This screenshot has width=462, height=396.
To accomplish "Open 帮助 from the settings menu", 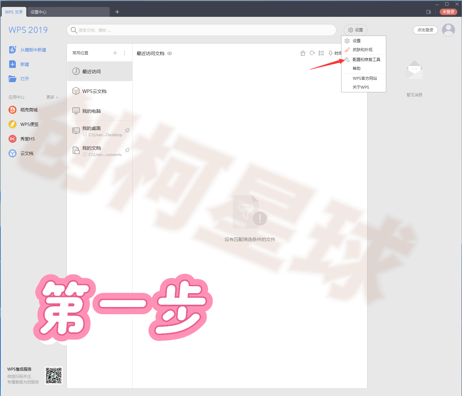I will click(x=364, y=69).
